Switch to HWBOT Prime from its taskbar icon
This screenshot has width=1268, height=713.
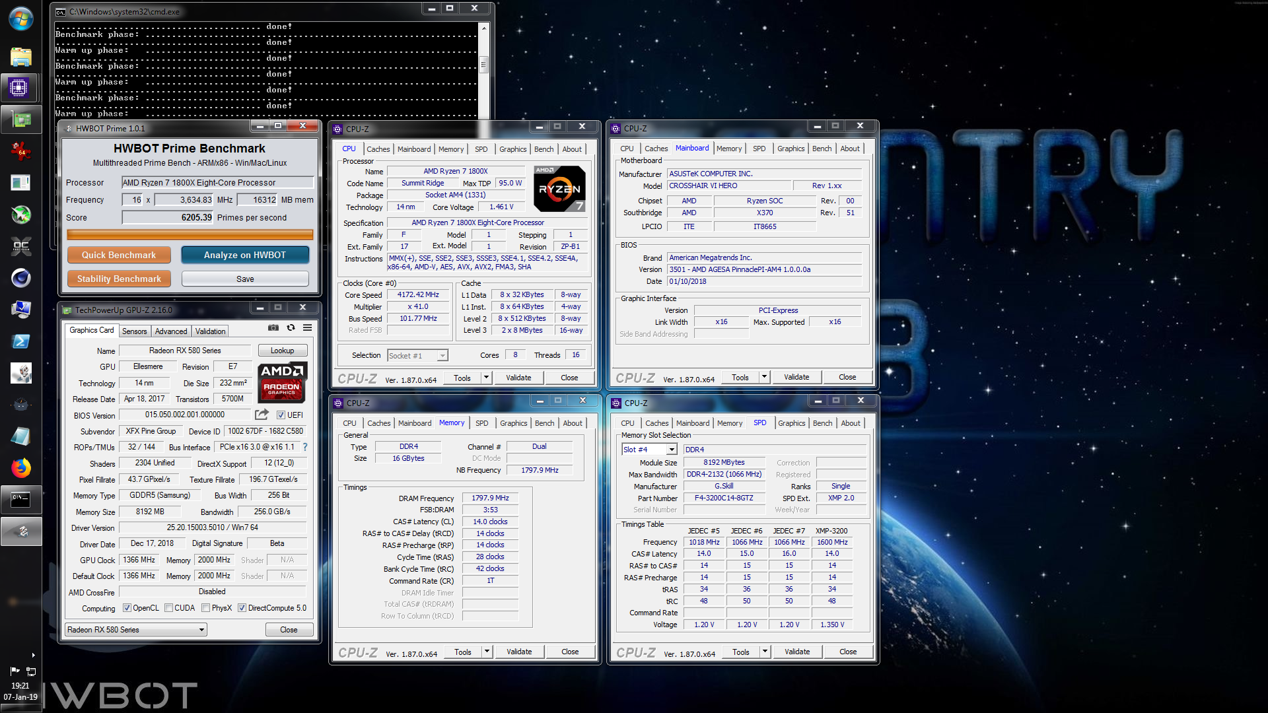click(21, 531)
